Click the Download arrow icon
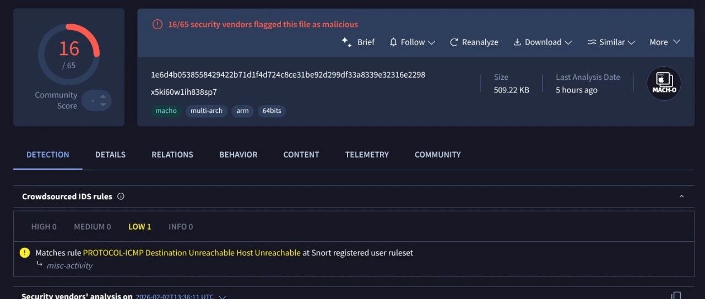The height and width of the screenshot is (299, 705). 517,42
